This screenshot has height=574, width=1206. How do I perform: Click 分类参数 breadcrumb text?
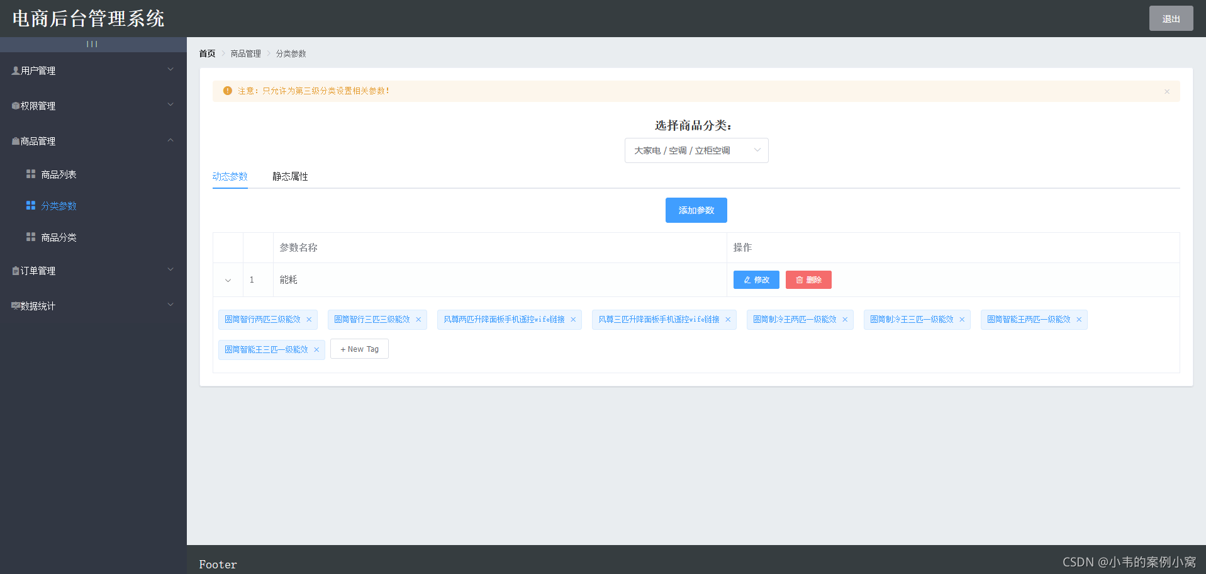pos(291,53)
